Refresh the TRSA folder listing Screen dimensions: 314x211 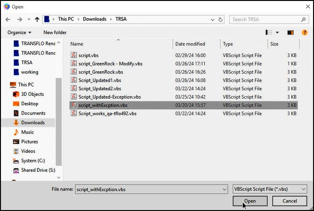coord(221,19)
